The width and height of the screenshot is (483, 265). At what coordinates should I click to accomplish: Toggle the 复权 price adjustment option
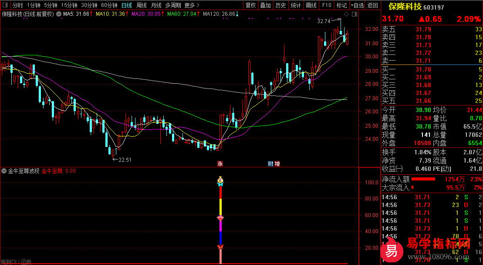tap(250, 6)
